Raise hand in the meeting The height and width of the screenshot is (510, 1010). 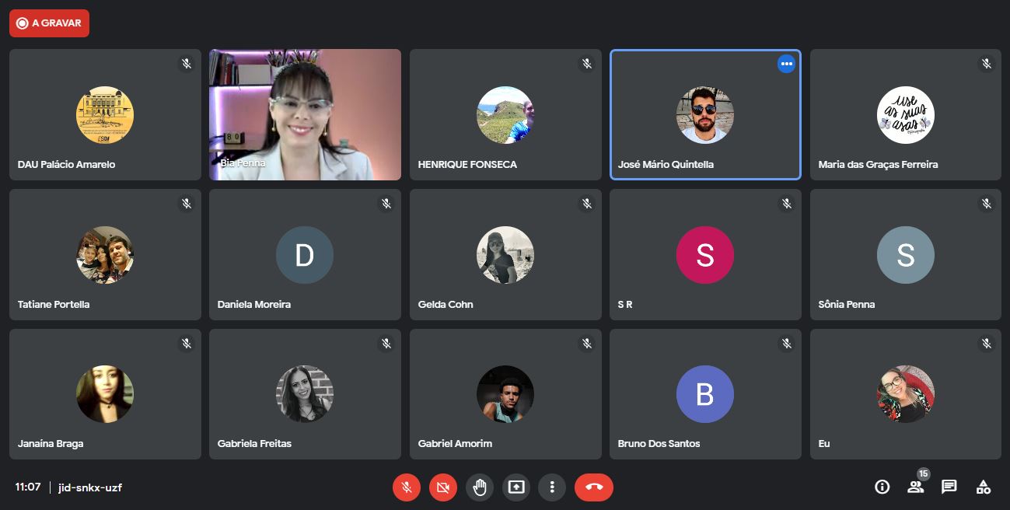(x=480, y=487)
